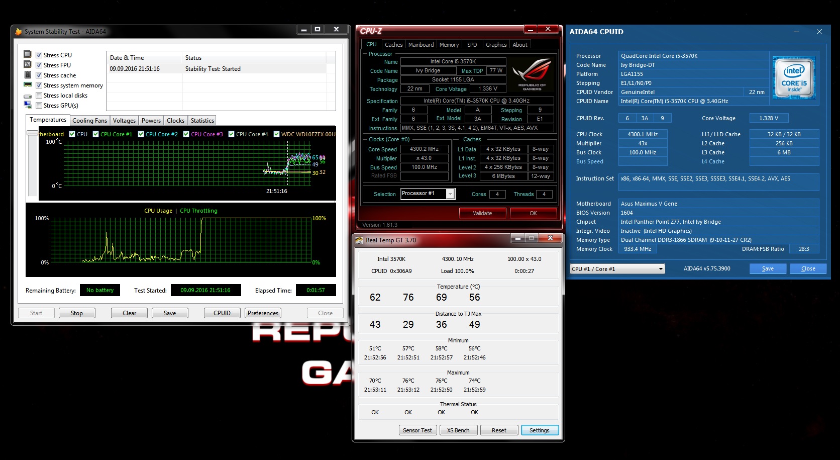Select the 'Stability Test: Started' log entry

tap(217, 69)
